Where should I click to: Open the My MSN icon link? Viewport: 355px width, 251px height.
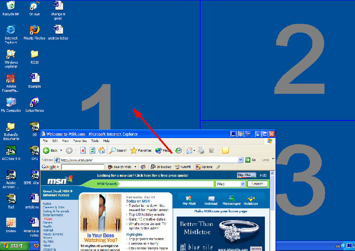tap(189, 201)
